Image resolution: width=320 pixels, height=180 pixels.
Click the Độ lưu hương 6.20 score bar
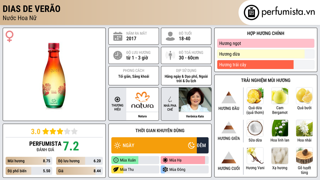point(79,161)
